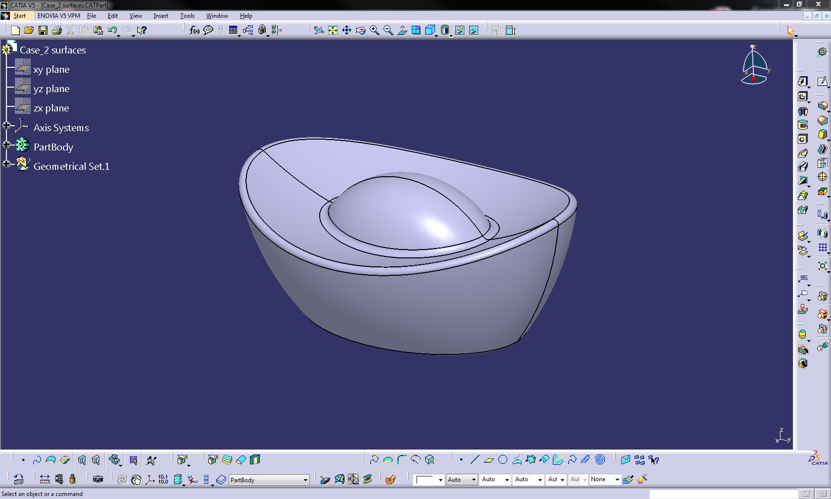Expand the Geometrical Set.1 node

[x=6, y=164]
